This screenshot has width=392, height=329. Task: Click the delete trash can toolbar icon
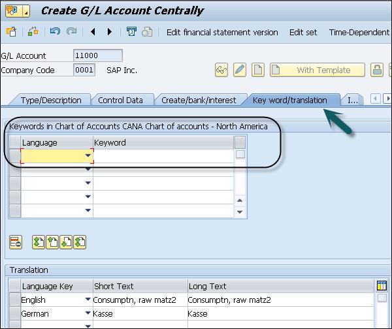coord(131,32)
